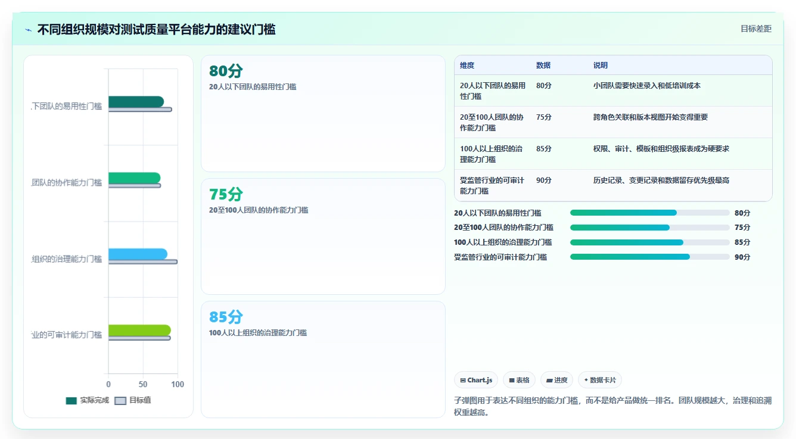The image size is (796, 439).
Task: Click the 维度 table column header
Action: 467,66
